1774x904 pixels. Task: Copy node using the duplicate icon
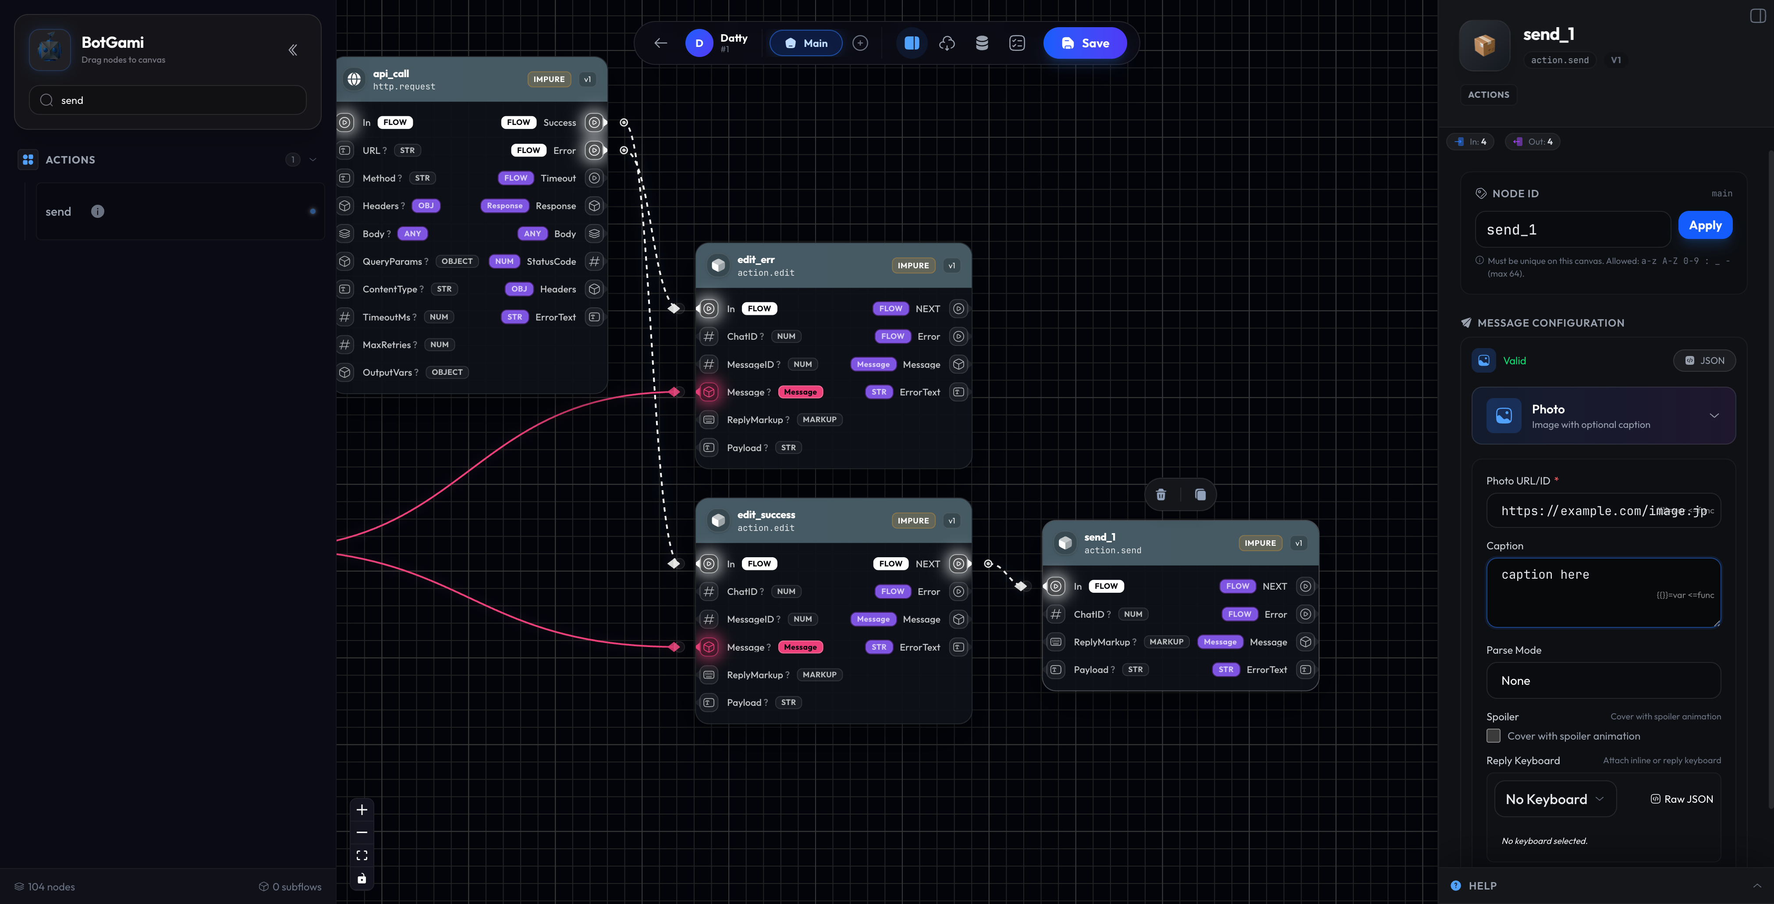[1199, 494]
